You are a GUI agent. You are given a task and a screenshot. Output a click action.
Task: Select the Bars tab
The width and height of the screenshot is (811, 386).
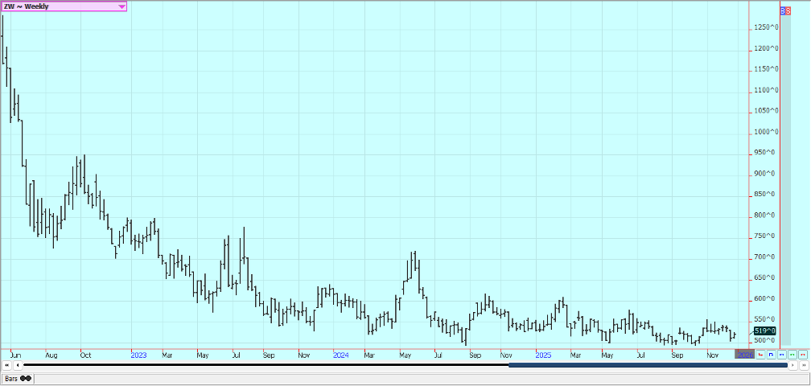pos(11,378)
